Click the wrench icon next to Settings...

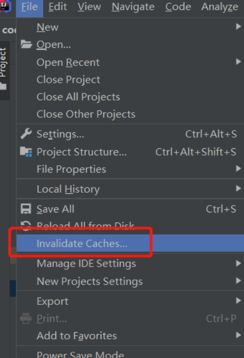(x=26, y=134)
